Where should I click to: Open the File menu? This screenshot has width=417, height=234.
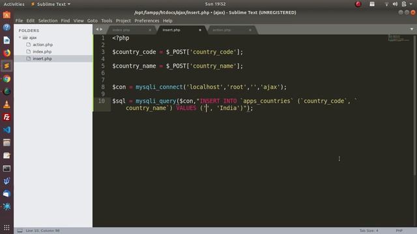pyautogui.click(x=19, y=20)
